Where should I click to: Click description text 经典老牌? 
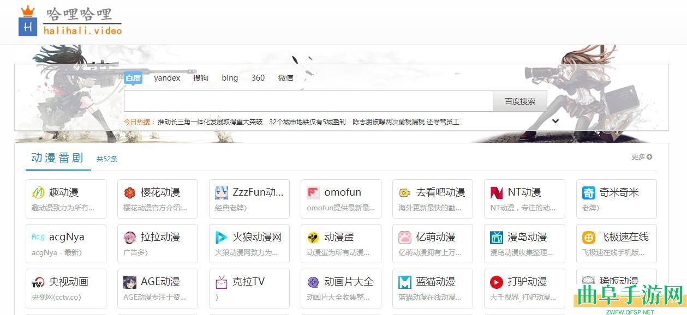point(231,208)
